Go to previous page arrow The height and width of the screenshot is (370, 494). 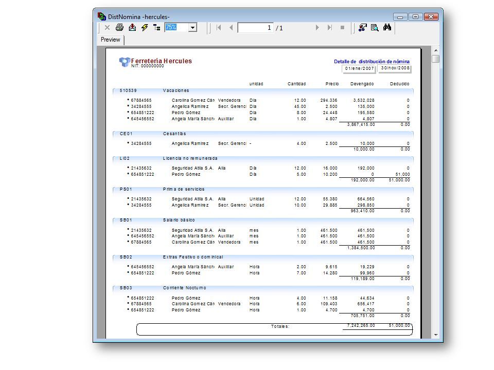point(231,28)
